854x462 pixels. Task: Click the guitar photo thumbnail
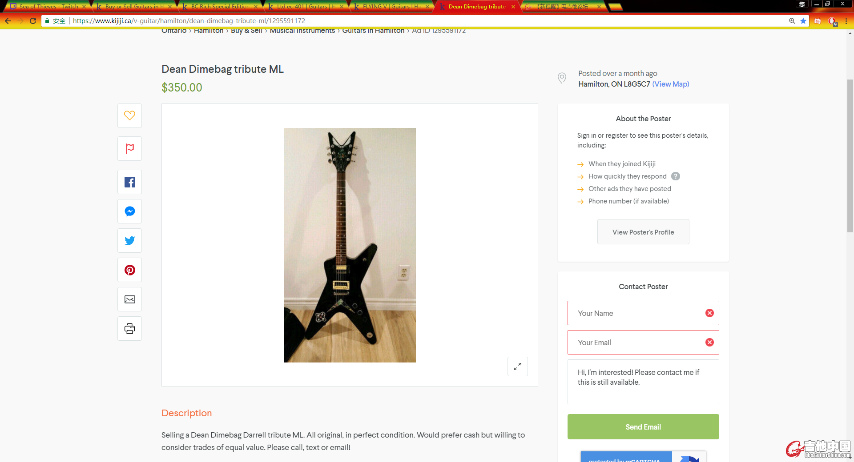350,245
